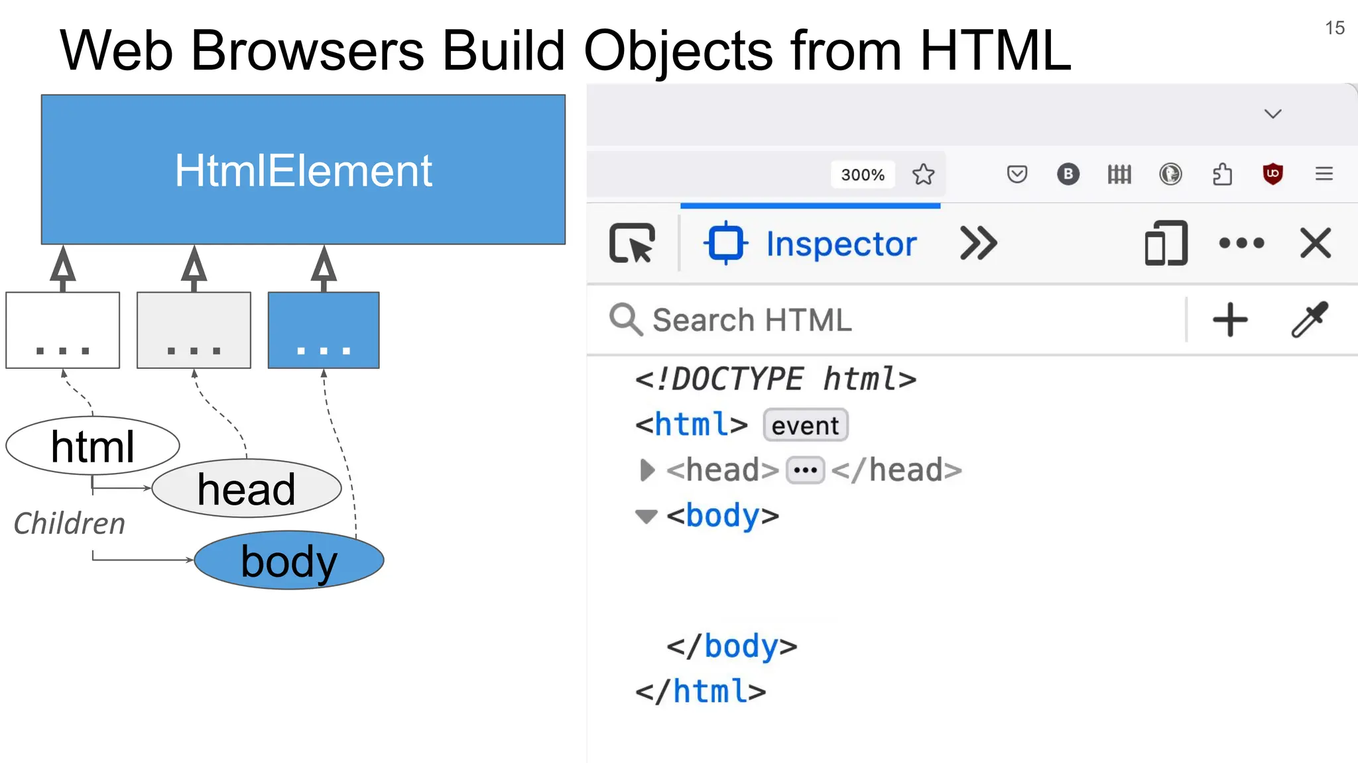Open Firefox hamburger menu

pyautogui.click(x=1324, y=174)
